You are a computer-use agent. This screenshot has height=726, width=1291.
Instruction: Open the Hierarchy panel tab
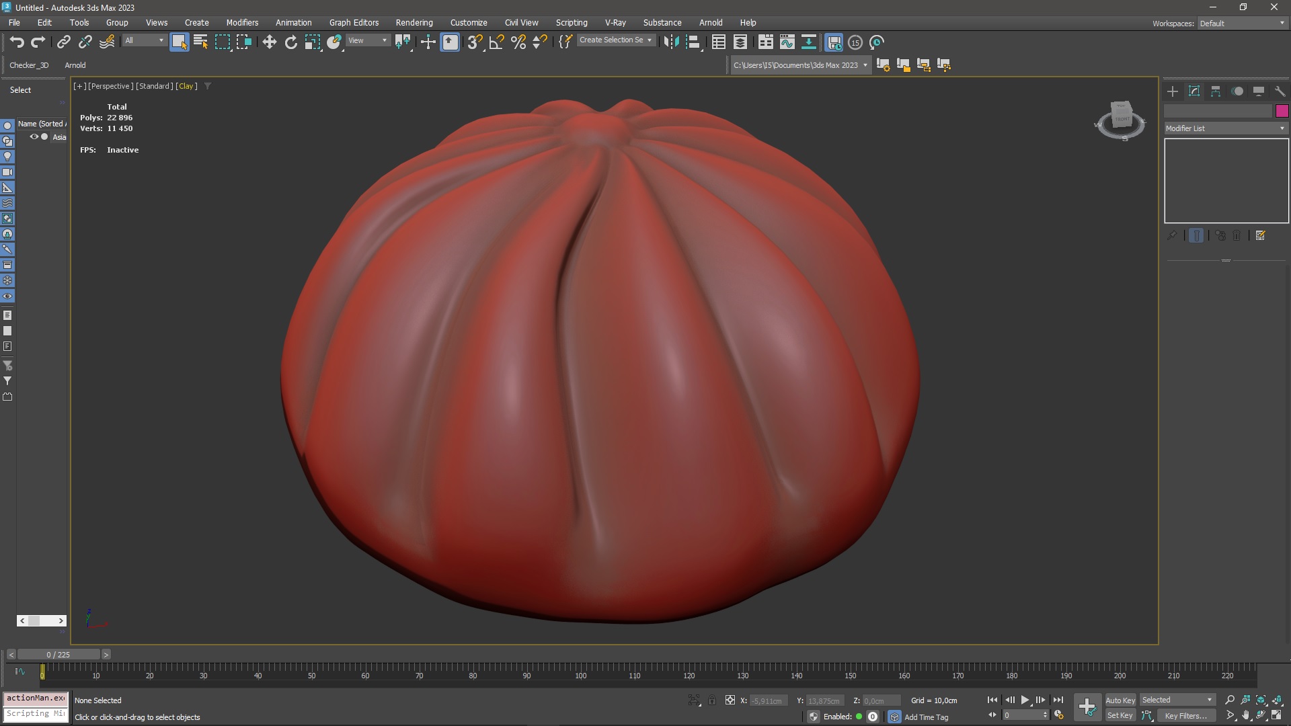pyautogui.click(x=1215, y=91)
